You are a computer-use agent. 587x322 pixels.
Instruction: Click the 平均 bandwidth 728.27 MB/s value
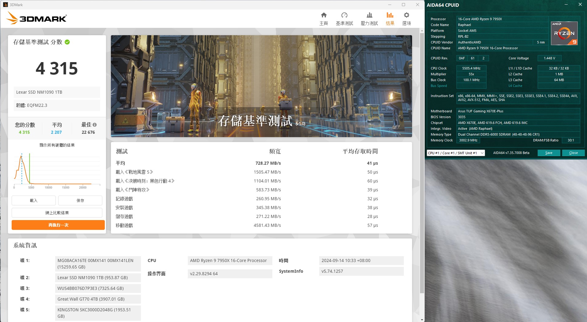[x=268, y=163]
